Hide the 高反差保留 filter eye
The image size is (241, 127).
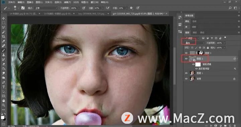[x=197, y=69]
